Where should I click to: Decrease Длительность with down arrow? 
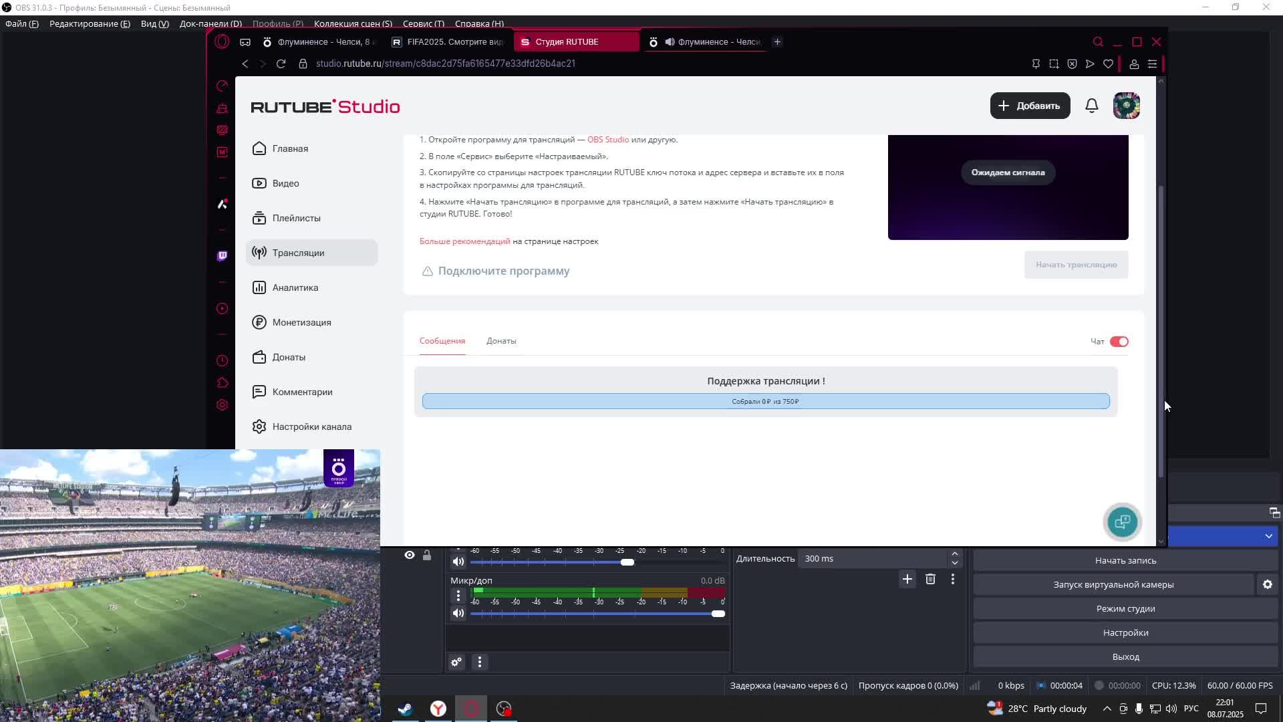(x=955, y=563)
